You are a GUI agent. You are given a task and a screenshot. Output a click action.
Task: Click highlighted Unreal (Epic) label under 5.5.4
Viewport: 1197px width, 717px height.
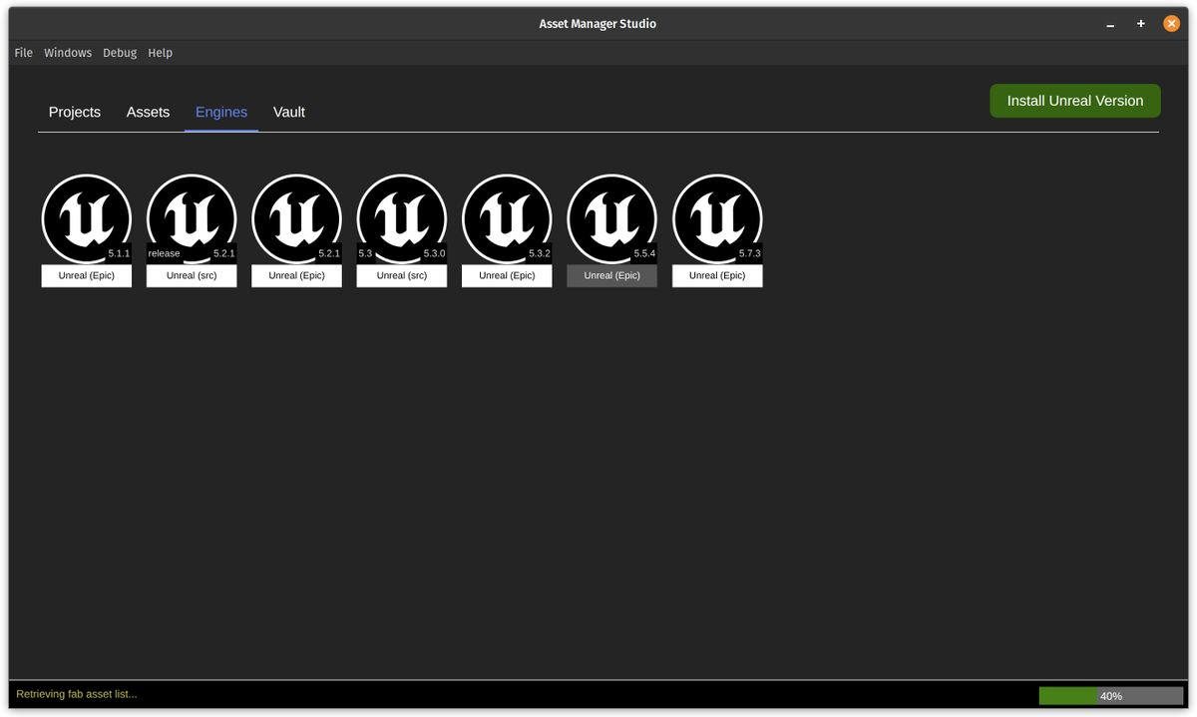point(612,275)
